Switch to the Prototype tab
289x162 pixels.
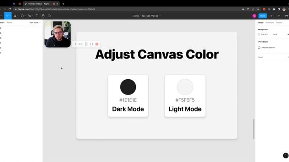[270, 22]
